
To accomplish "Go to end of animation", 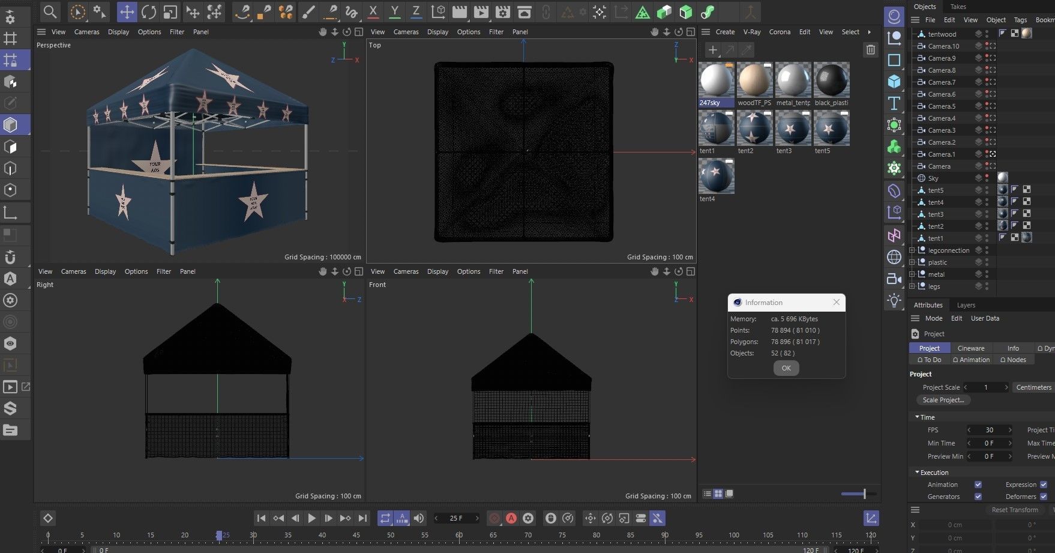I will [x=362, y=518].
